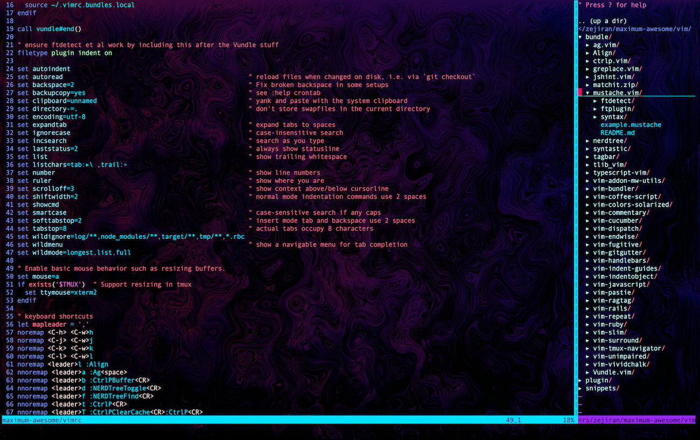Collapse the bundle/ directory arrow

pyautogui.click(x=580, y=37)
